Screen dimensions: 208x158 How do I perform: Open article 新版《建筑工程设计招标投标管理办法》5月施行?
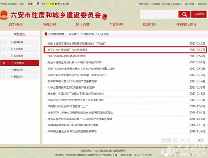coord(76,44)
